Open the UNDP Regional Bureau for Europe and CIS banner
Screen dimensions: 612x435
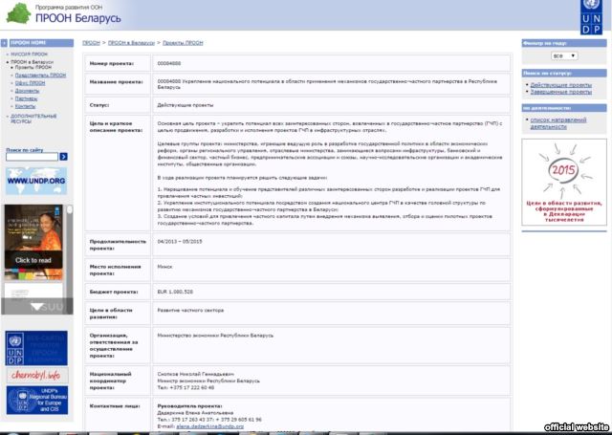pyautogui.click(x=35, y=400)
